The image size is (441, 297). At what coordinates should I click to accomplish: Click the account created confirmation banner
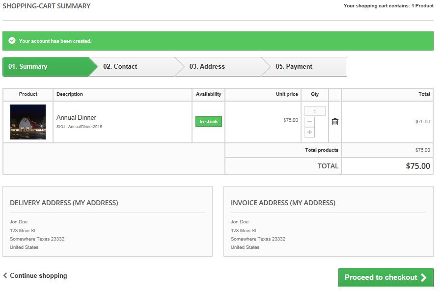click(x=218, y=41)
